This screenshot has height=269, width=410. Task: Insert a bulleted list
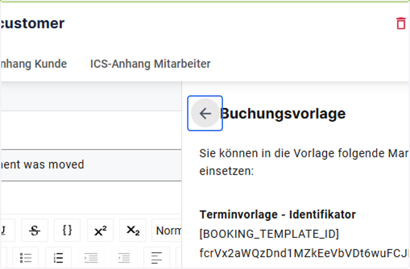(26, 258)
